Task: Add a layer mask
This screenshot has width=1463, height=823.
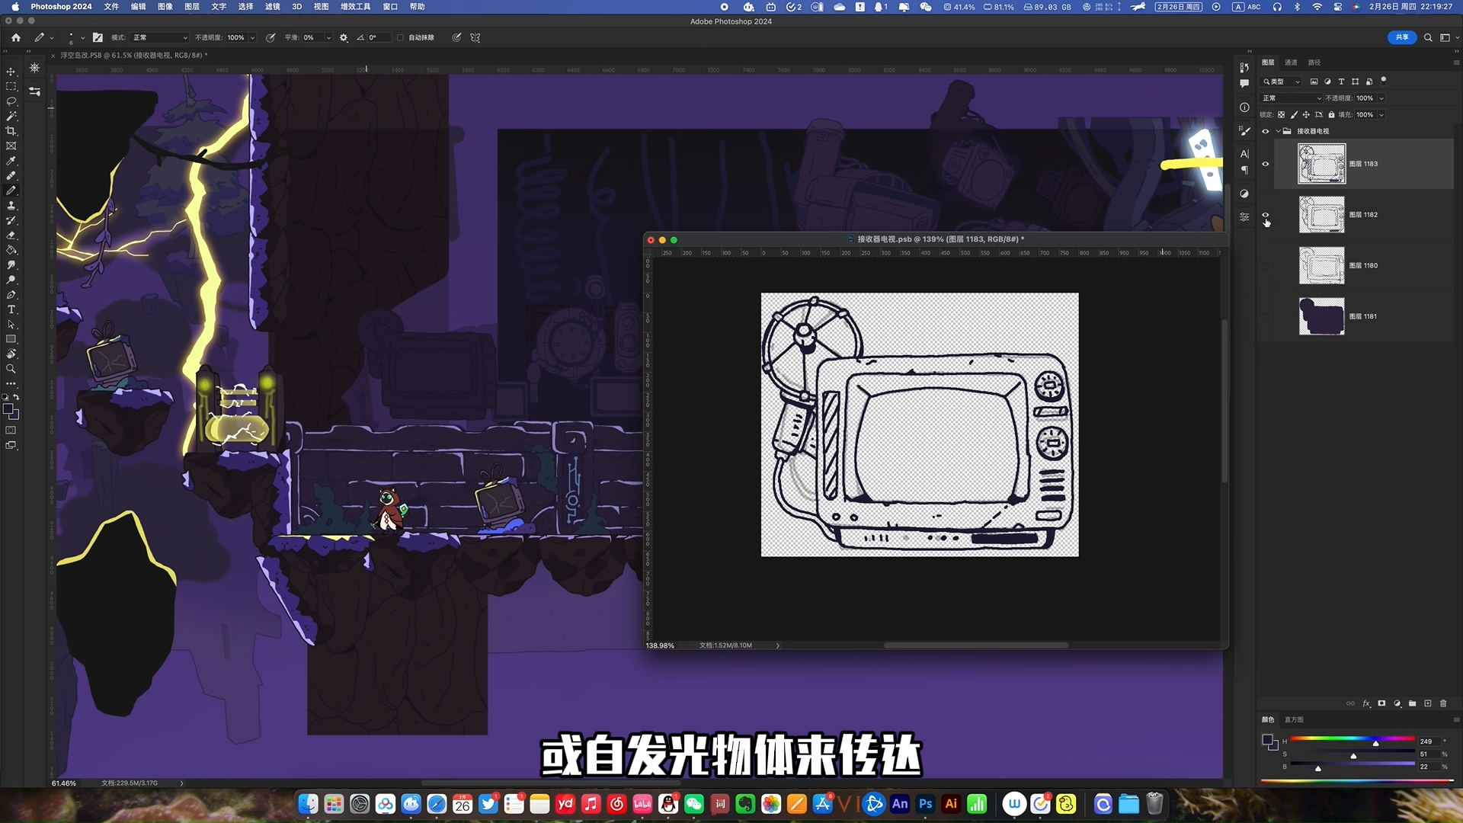Action: click(1381, 703)
